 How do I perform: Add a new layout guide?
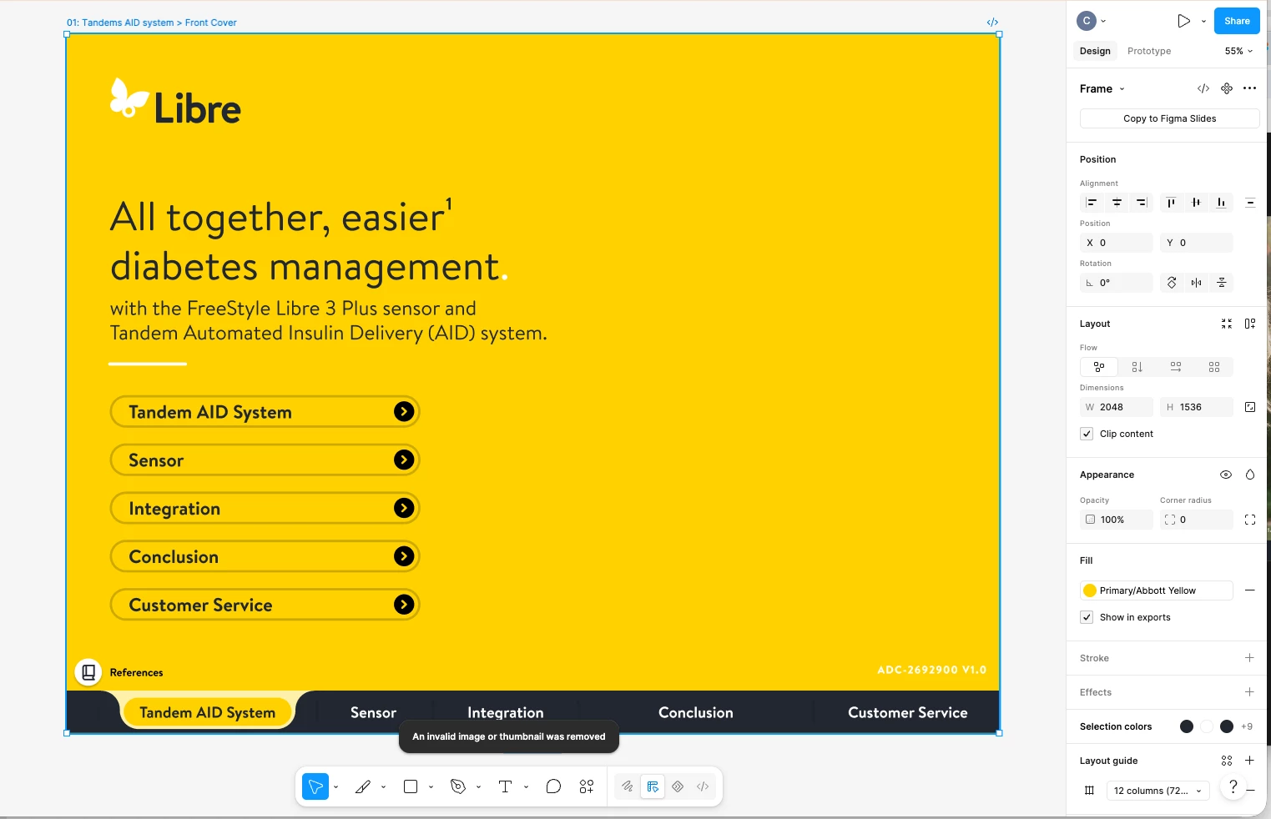1249,761
